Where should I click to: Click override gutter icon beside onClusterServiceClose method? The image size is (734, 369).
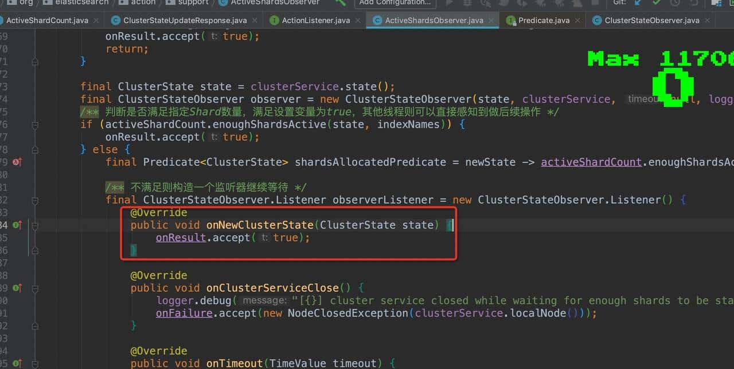[x=17, y=288]
